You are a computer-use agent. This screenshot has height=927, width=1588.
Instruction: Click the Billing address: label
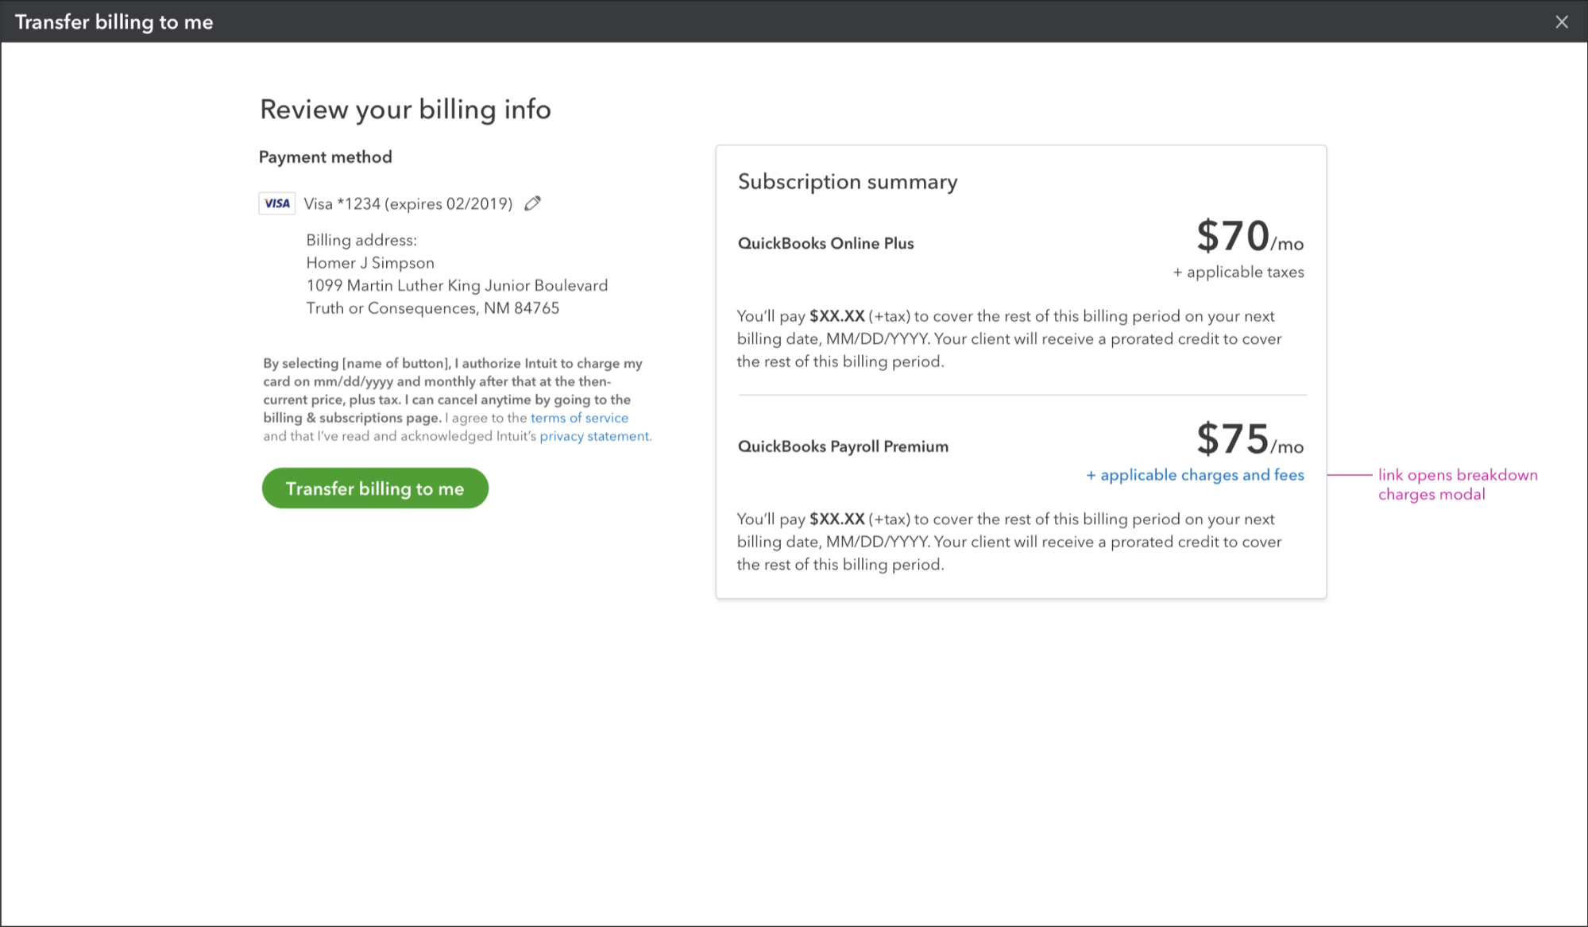tap(361, 240)
